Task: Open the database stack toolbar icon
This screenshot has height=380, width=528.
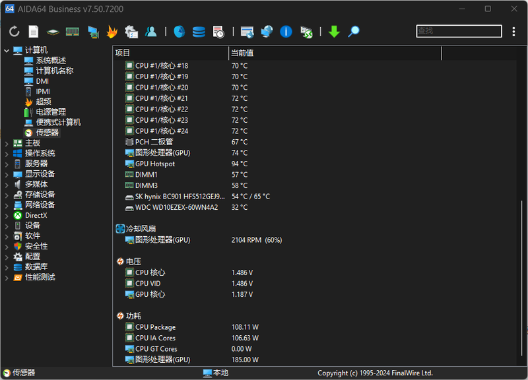Action: point(199,32)
